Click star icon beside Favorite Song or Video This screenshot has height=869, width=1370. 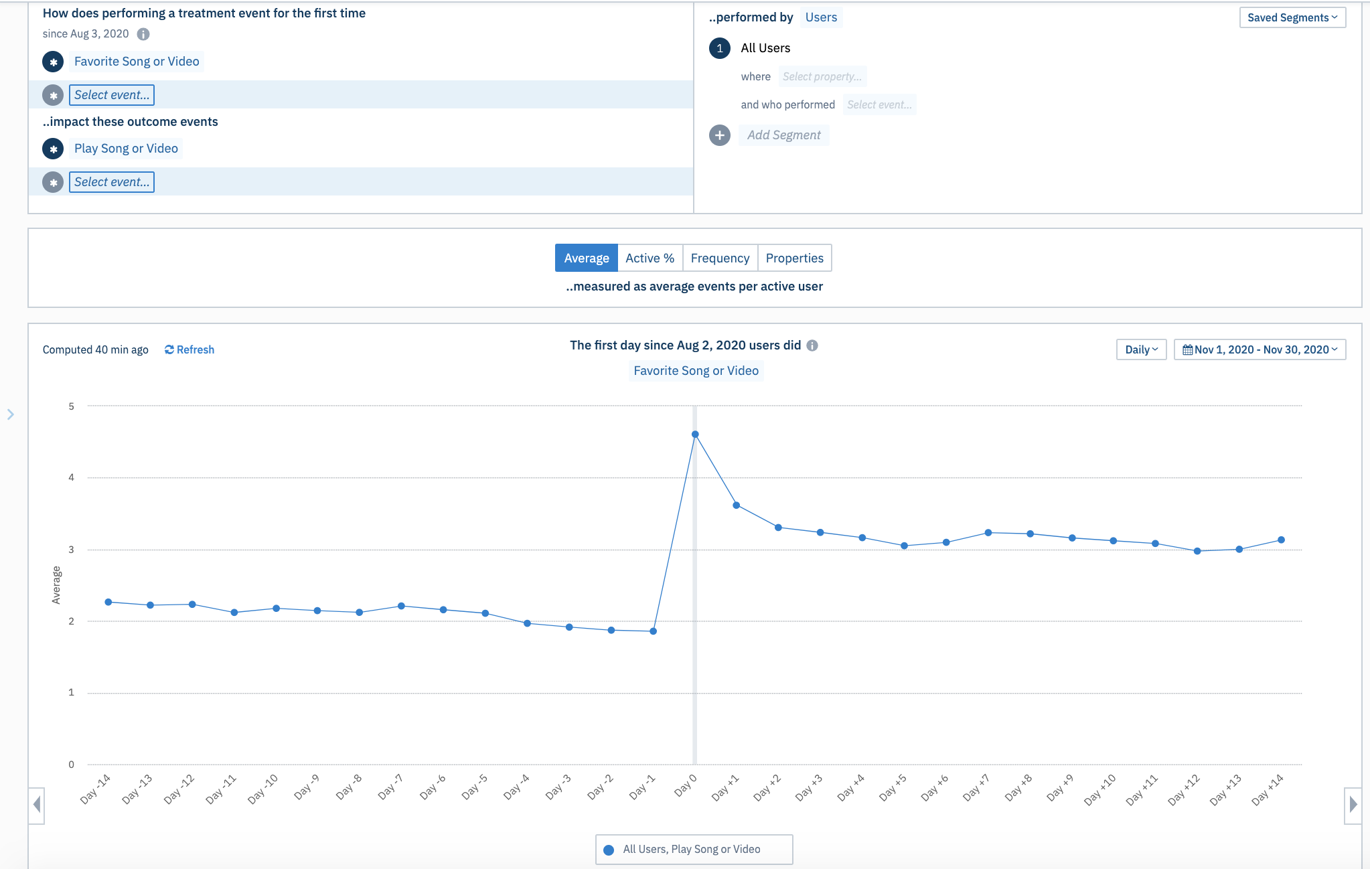[53, 62]
